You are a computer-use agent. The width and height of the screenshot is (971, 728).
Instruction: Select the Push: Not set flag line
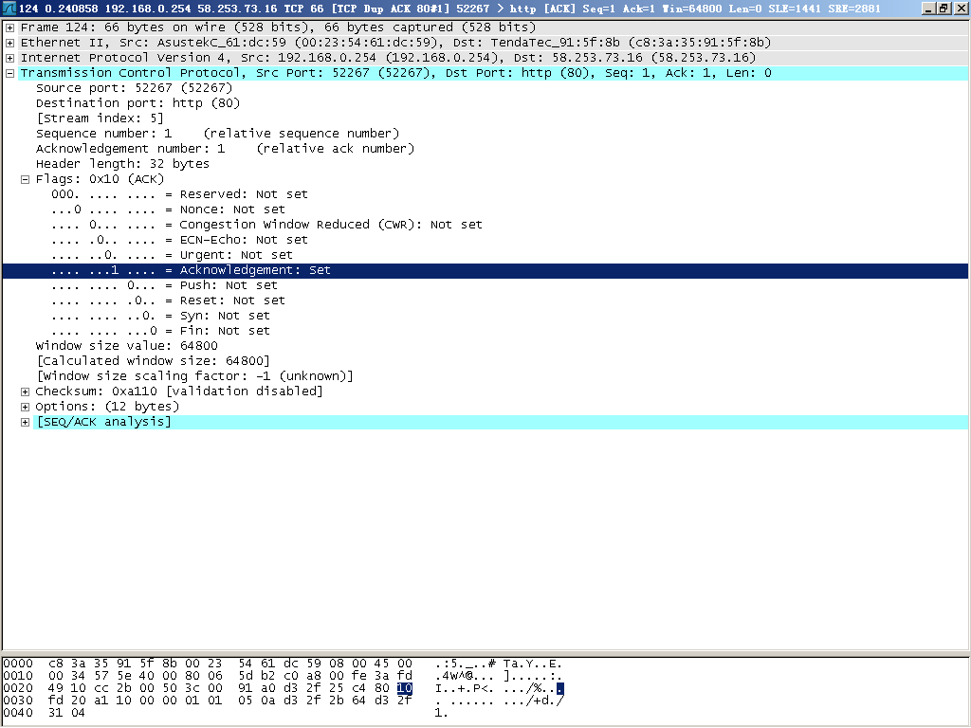pyautogui.click(x=164, y=285)
